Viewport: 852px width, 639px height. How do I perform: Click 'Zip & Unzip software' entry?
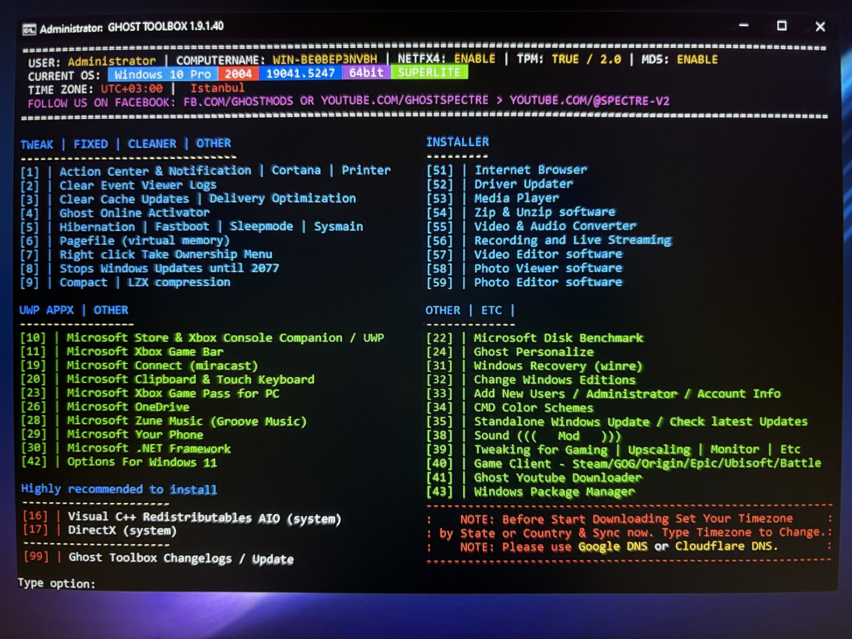coord(545,212)
